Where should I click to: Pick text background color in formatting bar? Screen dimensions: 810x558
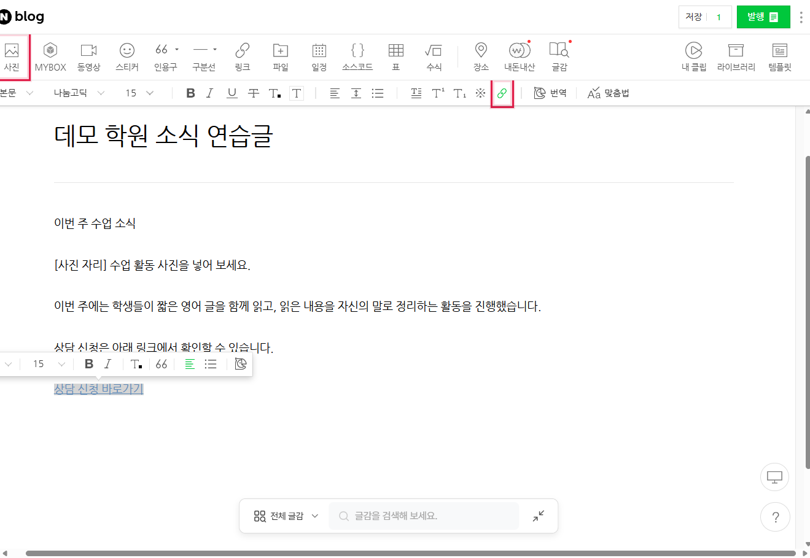coord(297,93)
